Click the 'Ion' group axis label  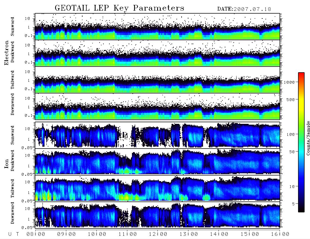point(7,163)
